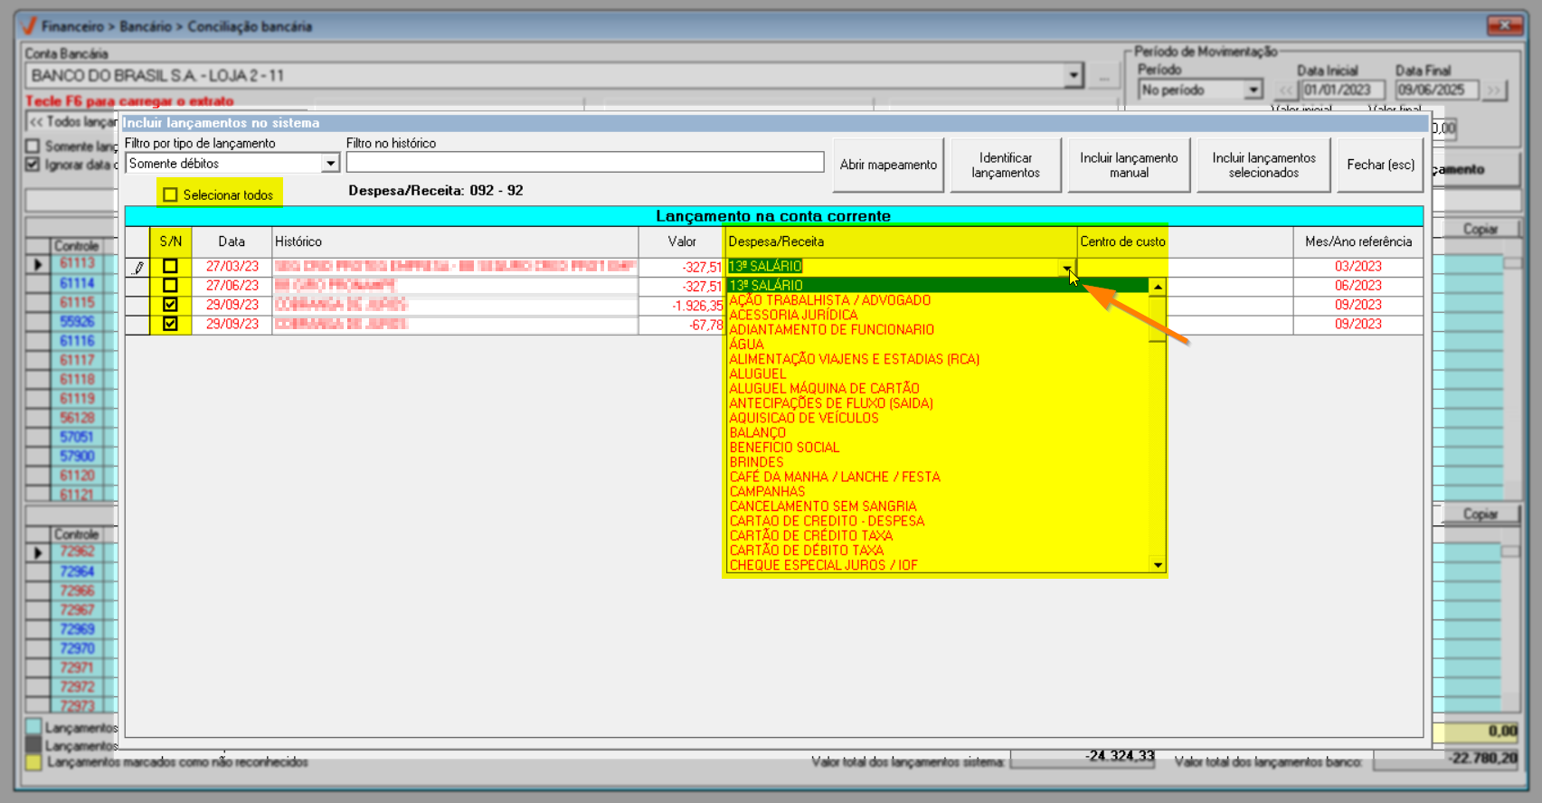Select BRINDES in the dropdown list
Screen dimensions: 1542x803
(756, 462)
